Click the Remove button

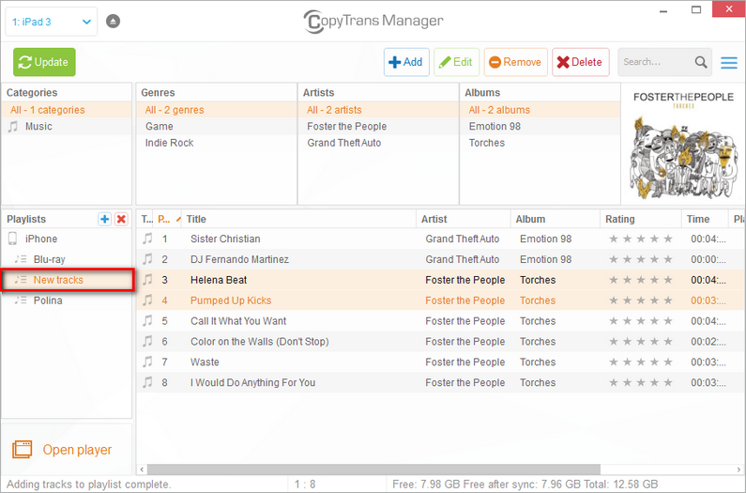coord(516,62)
